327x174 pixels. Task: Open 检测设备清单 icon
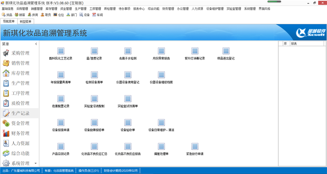[x=94, y=75]
